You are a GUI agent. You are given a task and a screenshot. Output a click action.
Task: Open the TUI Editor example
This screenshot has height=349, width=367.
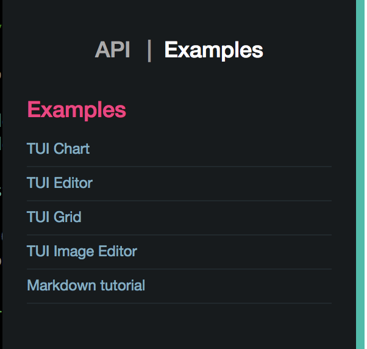pyautogui.click(x=60, y=182)
